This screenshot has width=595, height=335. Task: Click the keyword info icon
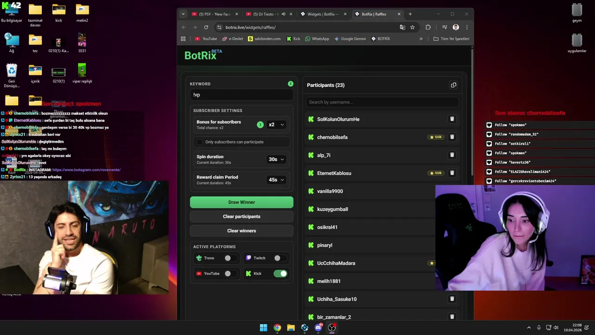point(291,84)
